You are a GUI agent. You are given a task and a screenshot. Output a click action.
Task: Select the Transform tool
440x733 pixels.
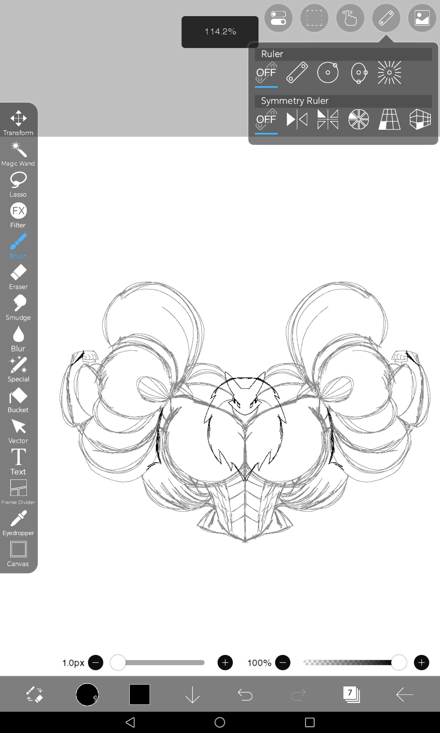(x=18, y=123)
